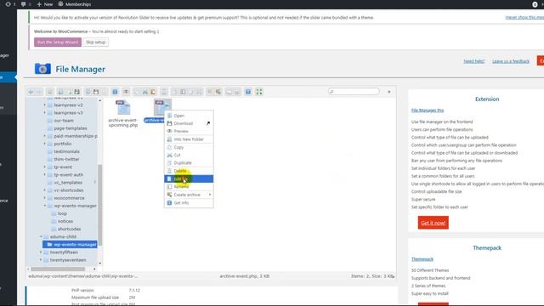Choose Delete from the context menu
This screenshot has width=544, height=306.
point(189,171)
